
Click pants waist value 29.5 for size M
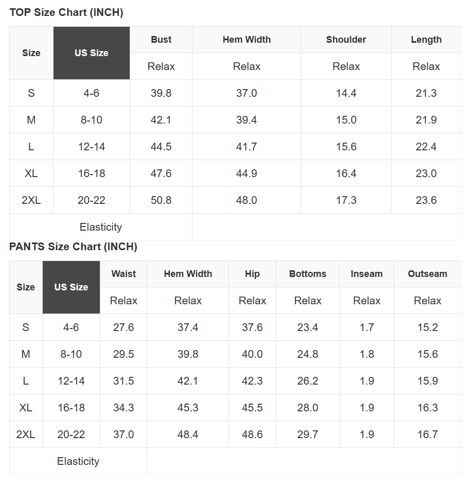[124, 354]
